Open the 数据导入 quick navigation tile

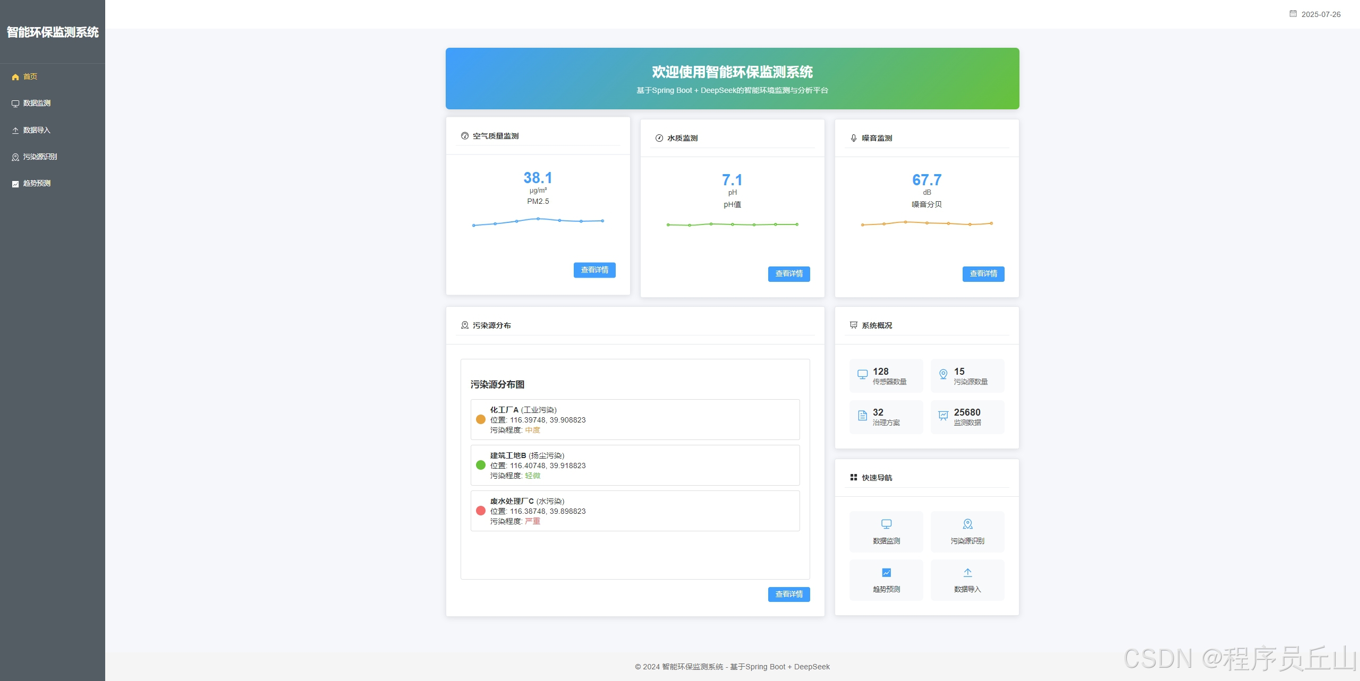(x=967, y=580)
